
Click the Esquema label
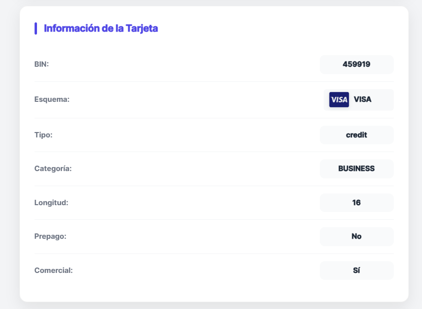pyautogui.click(x=51, y=99)
